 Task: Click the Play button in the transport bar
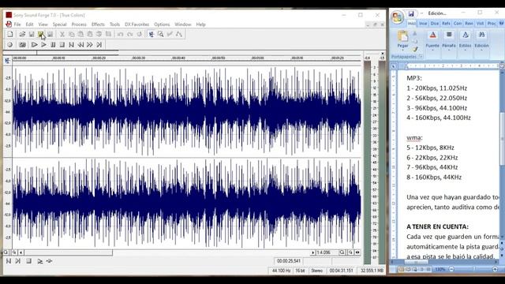point(43,45)
